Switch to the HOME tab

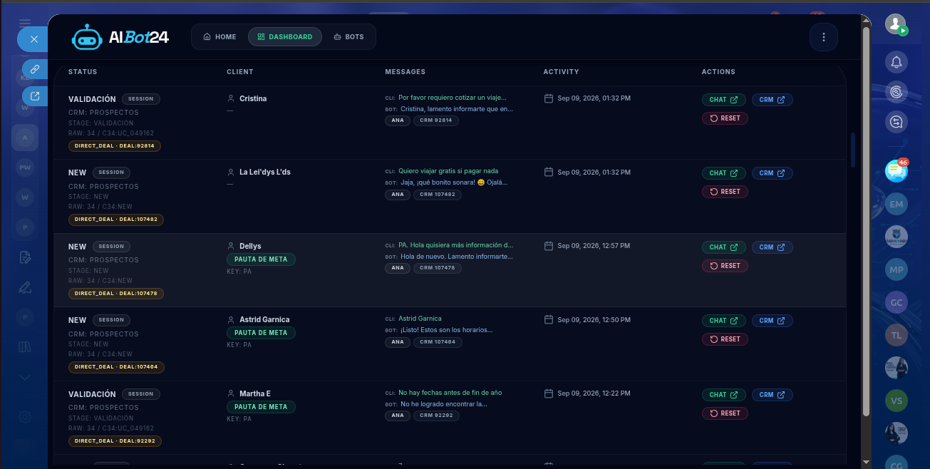(x=219, y=37)
